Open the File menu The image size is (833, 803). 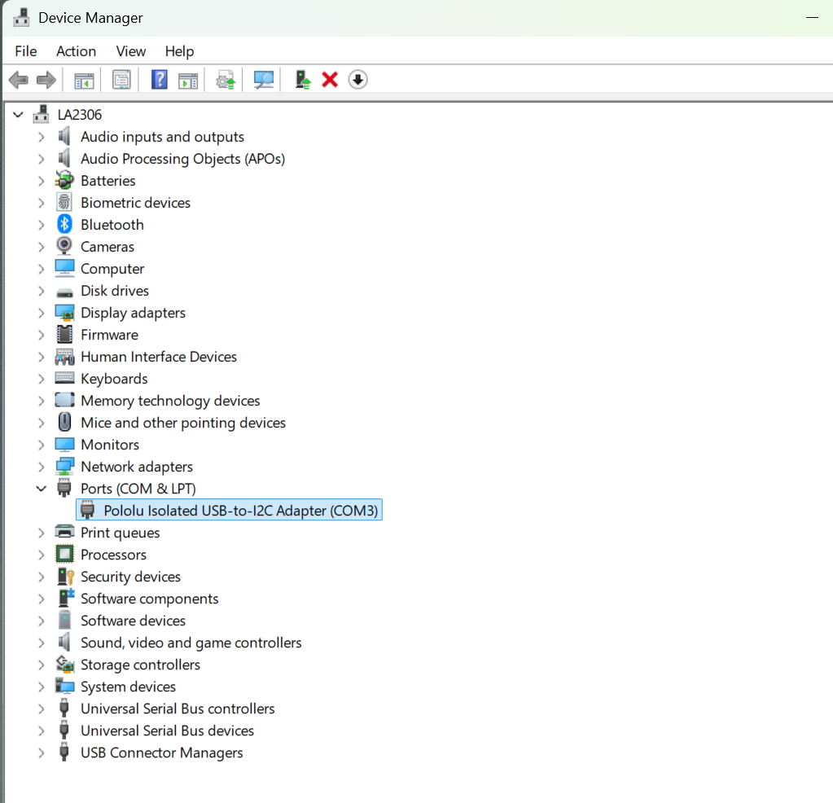pos(26,51)
